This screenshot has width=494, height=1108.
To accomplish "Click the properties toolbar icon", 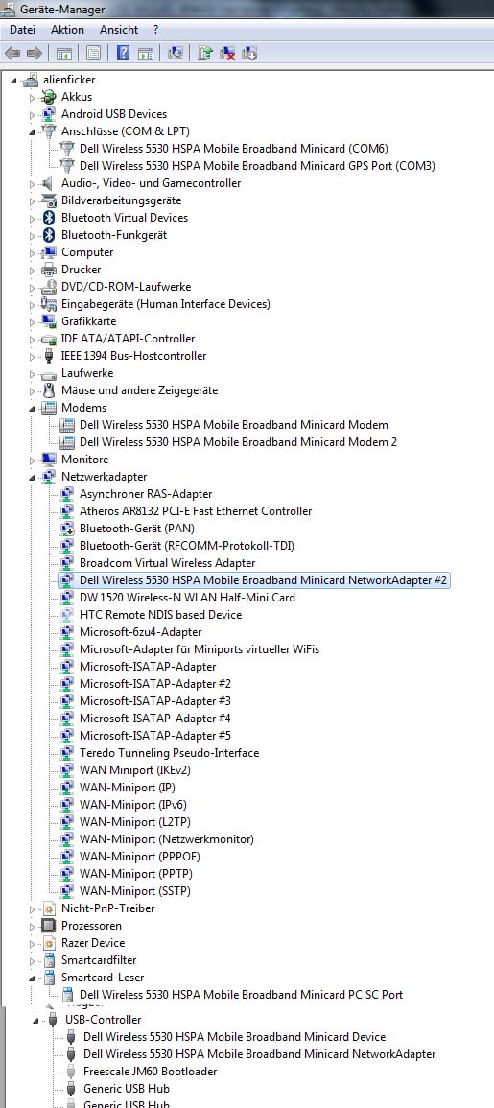I will [93, 53].
